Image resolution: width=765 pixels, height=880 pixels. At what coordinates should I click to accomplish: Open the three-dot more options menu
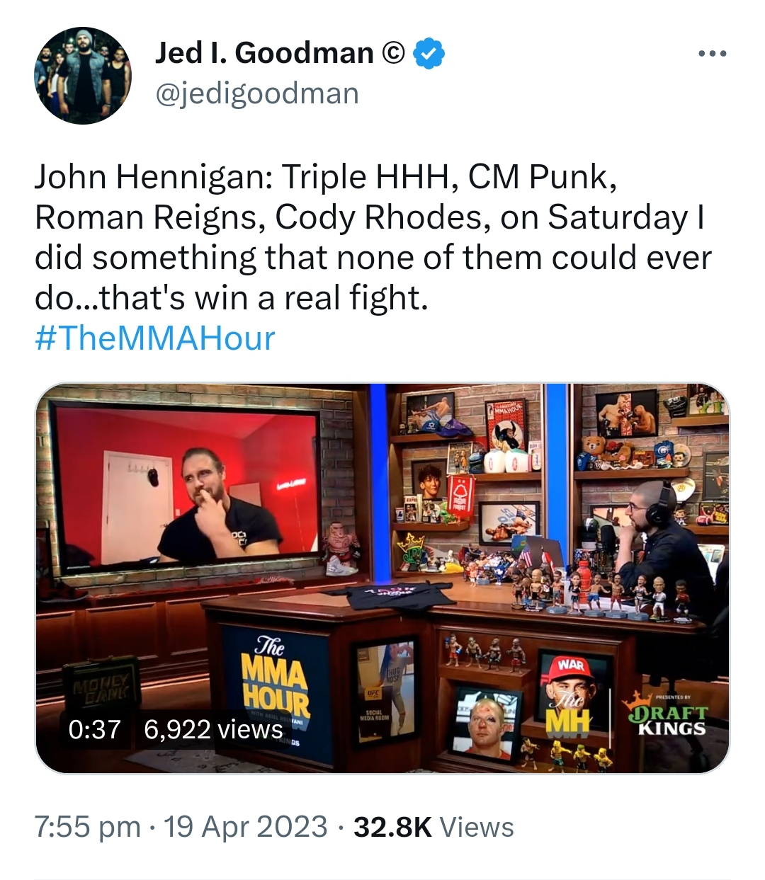point(712,54)
